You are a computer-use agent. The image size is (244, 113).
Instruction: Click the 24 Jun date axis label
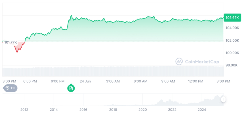click(85, 81)
